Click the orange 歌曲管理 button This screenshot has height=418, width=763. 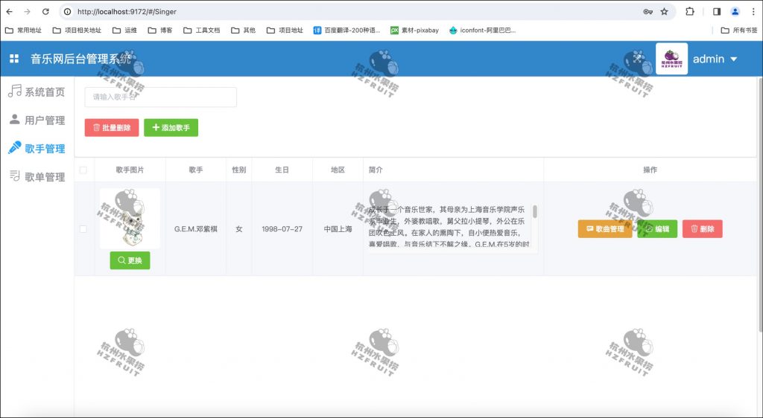(605, 228)
